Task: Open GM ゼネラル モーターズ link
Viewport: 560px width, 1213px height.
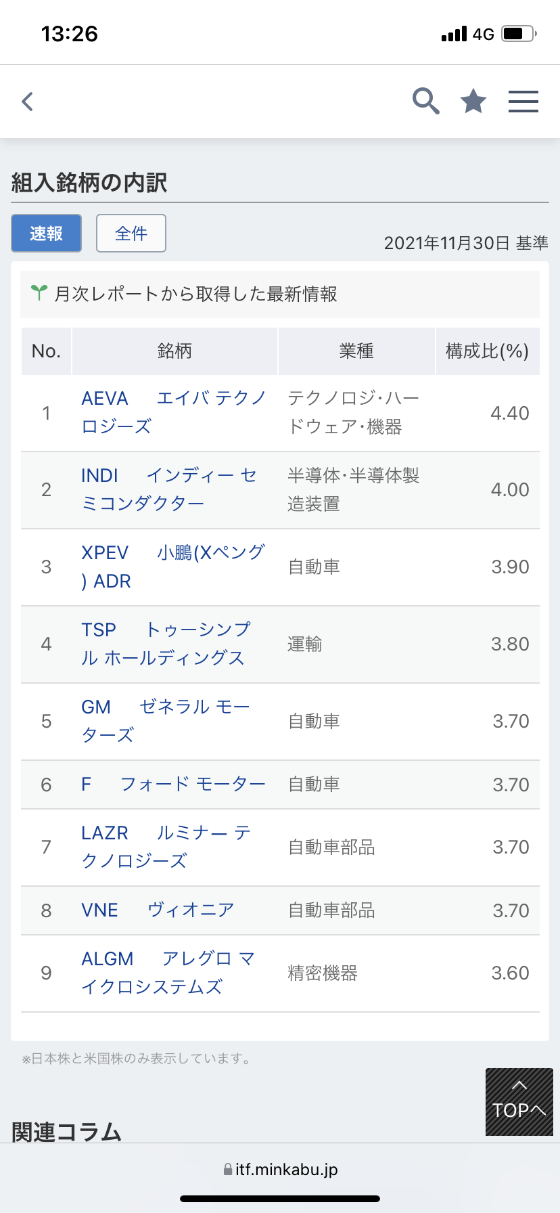Action: coord(165,721)
